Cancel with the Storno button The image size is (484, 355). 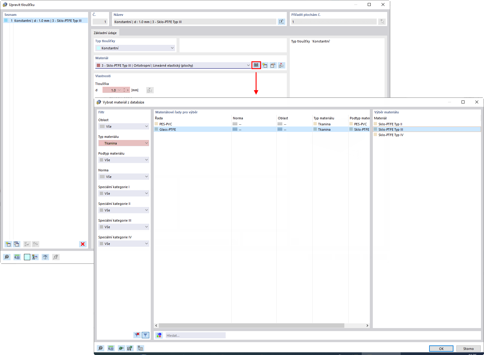click(468, 348)
